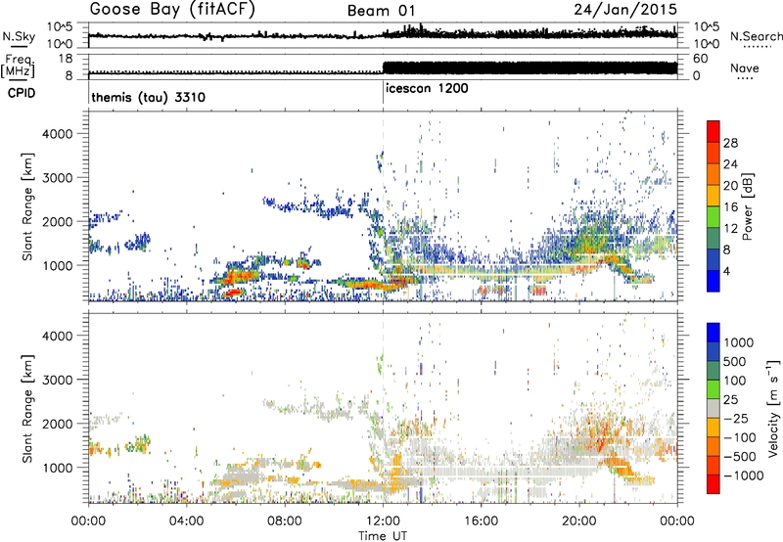Click the '18' frequency axis value
Image resolution: width=783 pixels, height=542 pixels.
pos(65,59)
